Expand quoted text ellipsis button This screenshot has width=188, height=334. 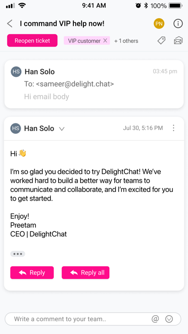(x=18, y=254)
